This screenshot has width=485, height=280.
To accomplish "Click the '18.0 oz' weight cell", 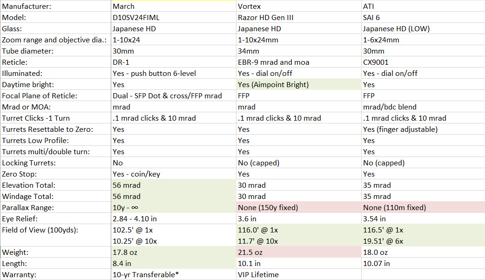I will tap(423, 252).
